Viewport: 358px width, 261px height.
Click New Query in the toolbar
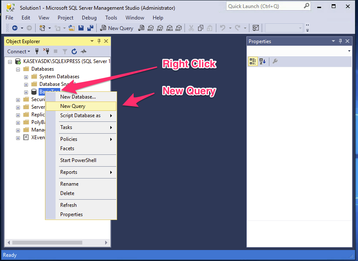tap(117, 28)
